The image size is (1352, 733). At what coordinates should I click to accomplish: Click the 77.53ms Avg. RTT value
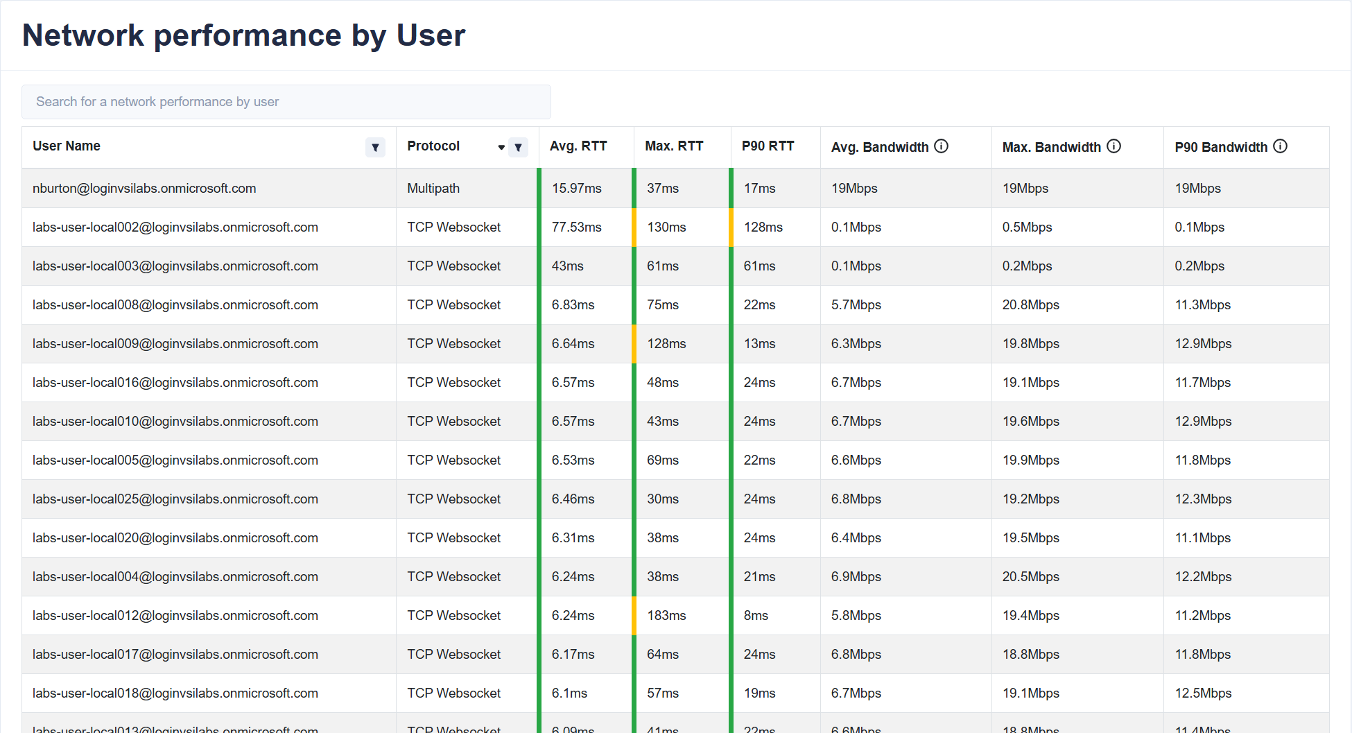[x=577, y=227]
